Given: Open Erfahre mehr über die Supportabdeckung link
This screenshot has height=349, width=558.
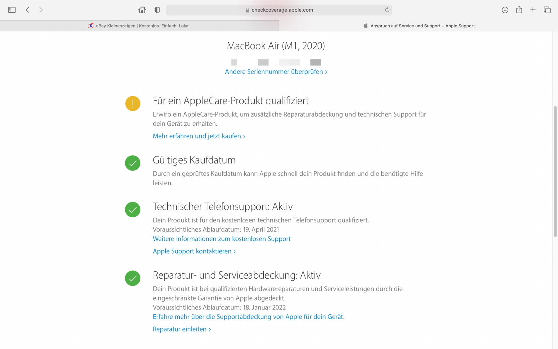Looking at the screenshot, I should [x=248, y=317].
